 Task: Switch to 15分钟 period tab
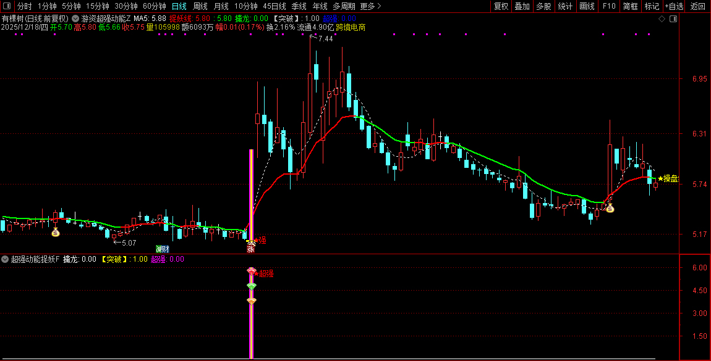coord(98,6)
